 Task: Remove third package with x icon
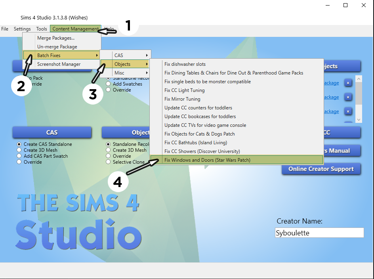(x=348, y=111)
